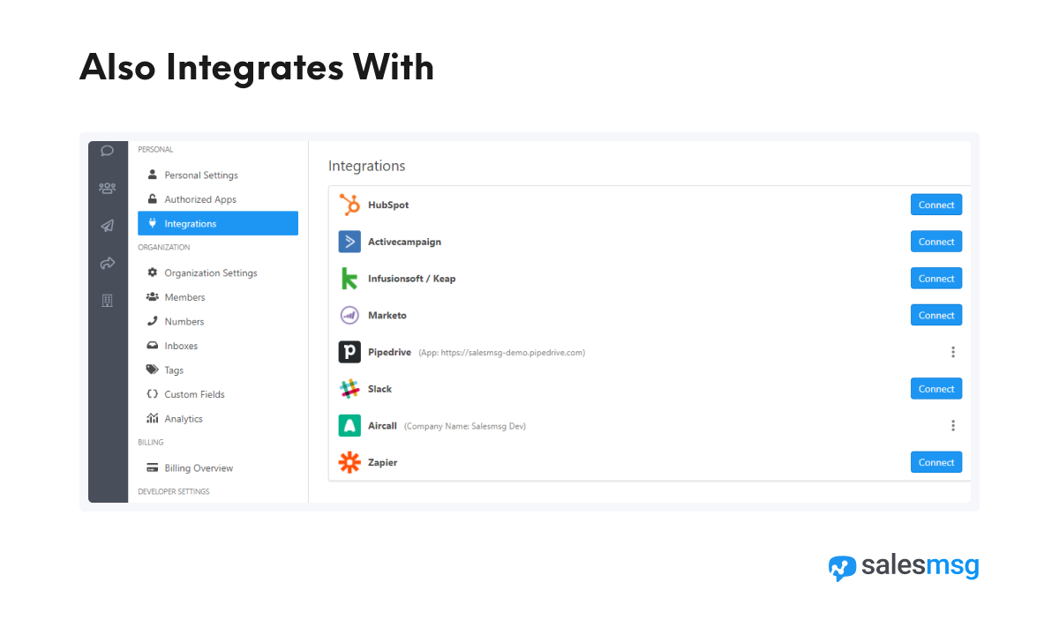Screen dimensions: 1059x635
Task: Click the Aircall company name text
Action: [x=464, y=426]
